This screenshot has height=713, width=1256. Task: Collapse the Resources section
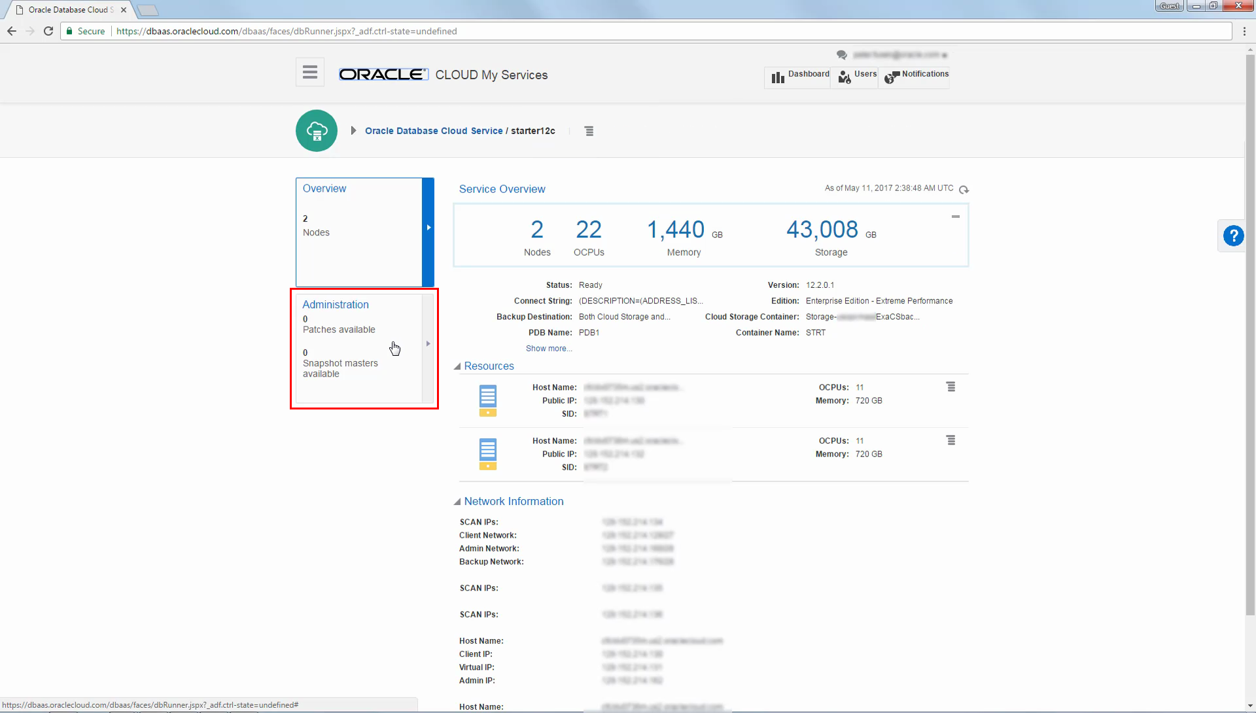pos(457,366)
